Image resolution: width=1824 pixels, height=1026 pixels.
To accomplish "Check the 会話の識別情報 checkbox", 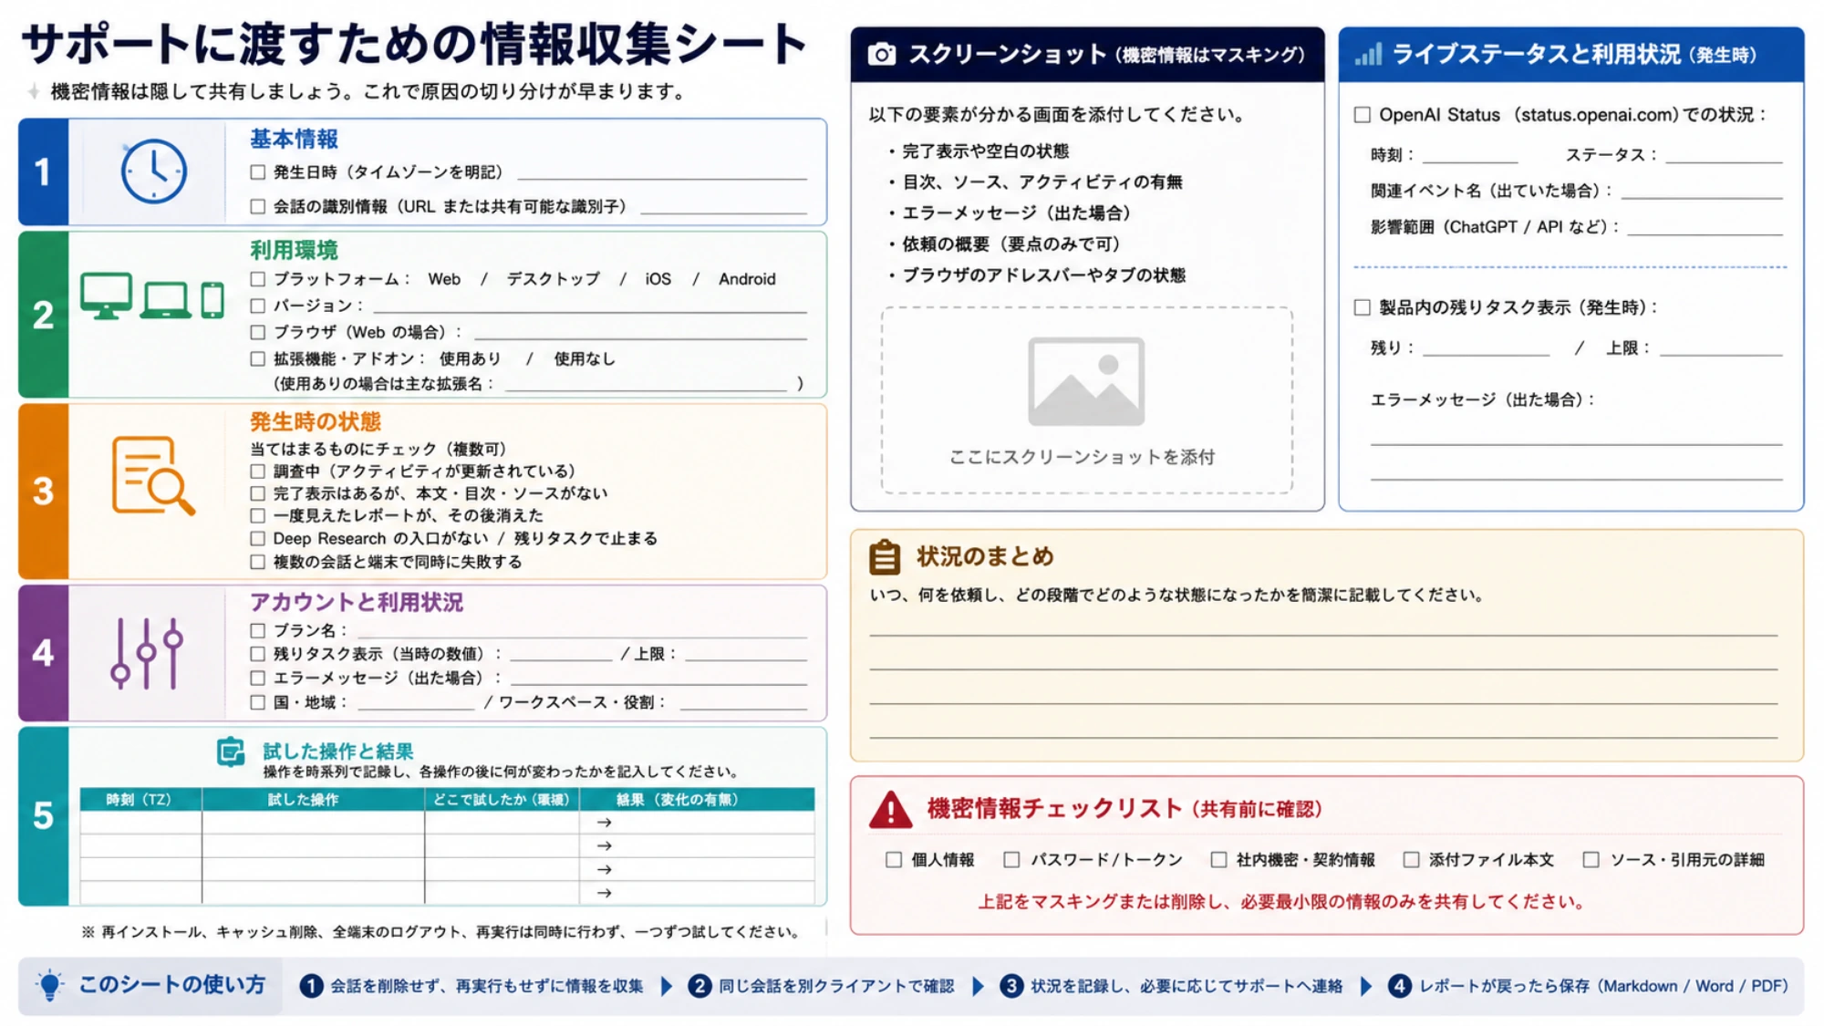I will [258, 207].
